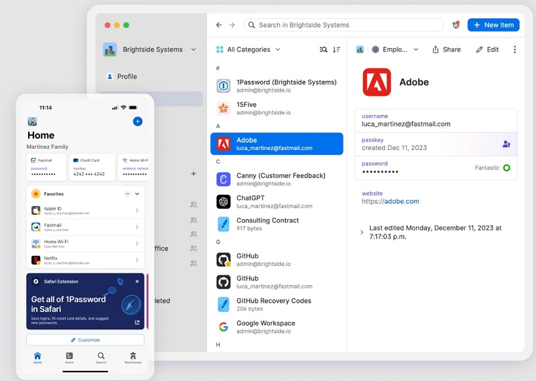Open Fastmail favorite on phone
Viewport: 536px width, 381px height.
[85, 227]
